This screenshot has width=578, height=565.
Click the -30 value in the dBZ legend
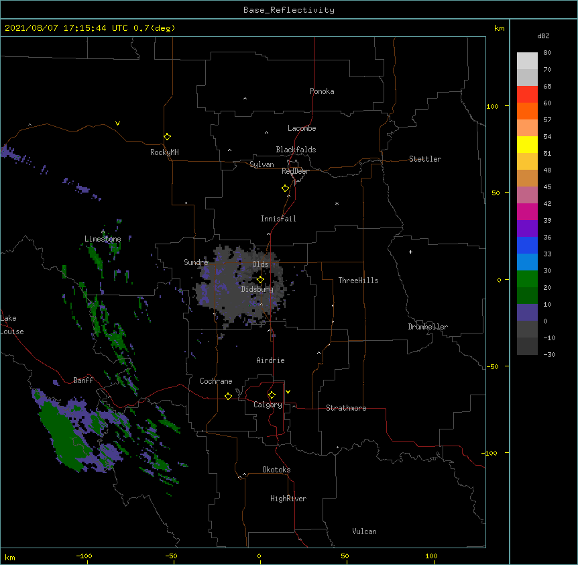click(549, 355)
